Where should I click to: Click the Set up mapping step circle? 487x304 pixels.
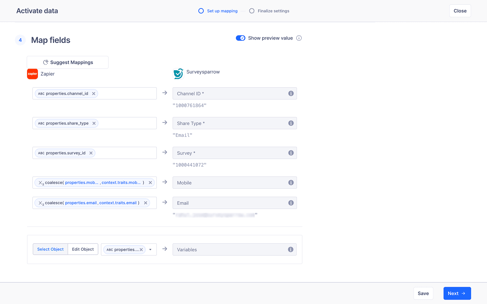click(x=201, y=11)
